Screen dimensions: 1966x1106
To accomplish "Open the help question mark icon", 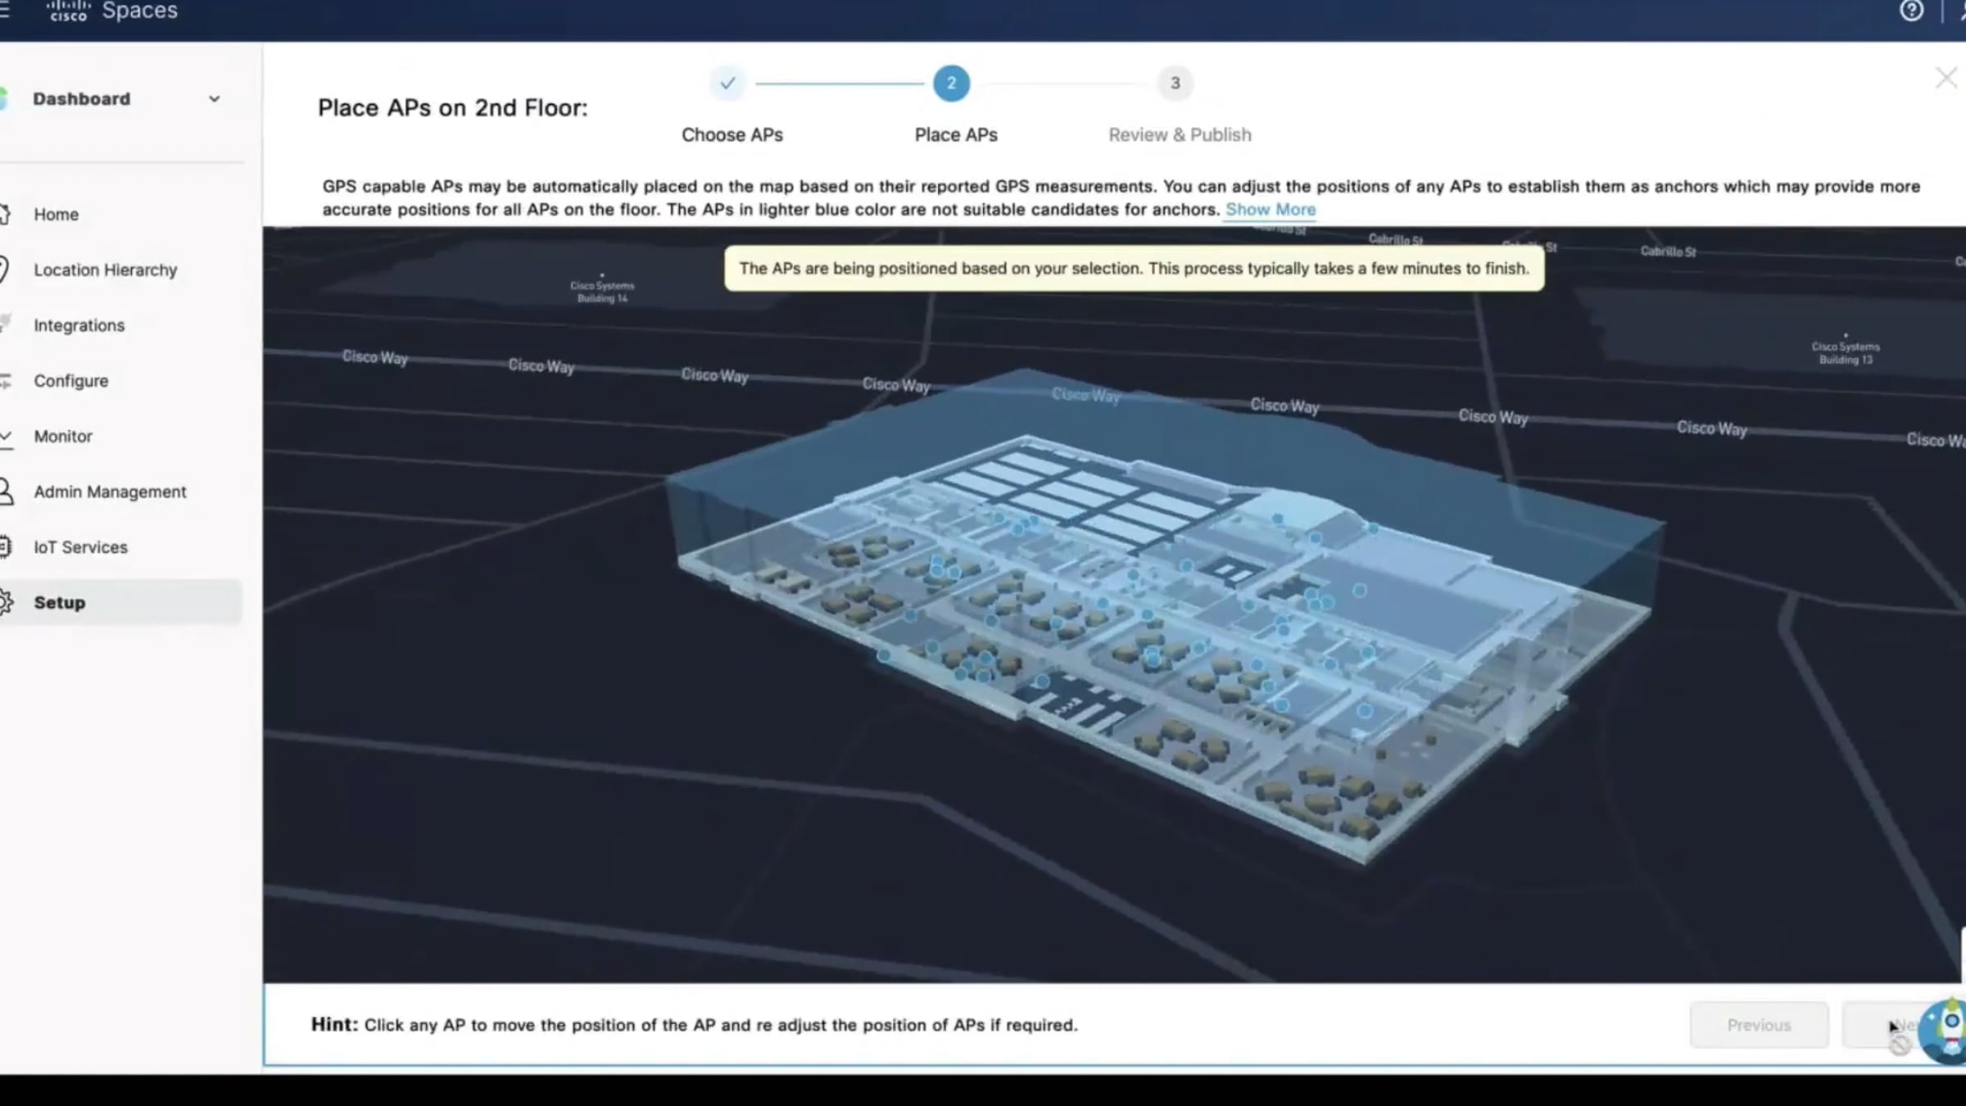I will (1911, 11).
